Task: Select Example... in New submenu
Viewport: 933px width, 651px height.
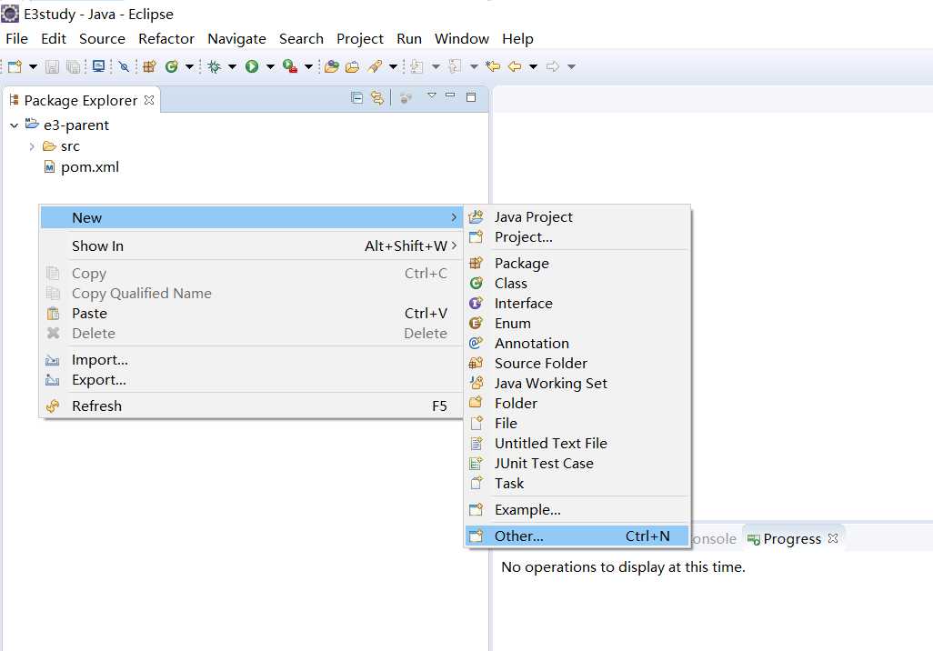Action: (577, 510)
